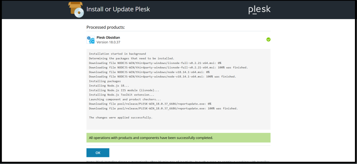357x164 pixels.
Task: Click the 'Launching component and product checkers' line
Action: tap(125, 99)
